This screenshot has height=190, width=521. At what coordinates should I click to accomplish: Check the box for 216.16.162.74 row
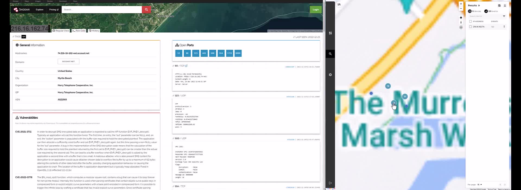pos(471,27)
